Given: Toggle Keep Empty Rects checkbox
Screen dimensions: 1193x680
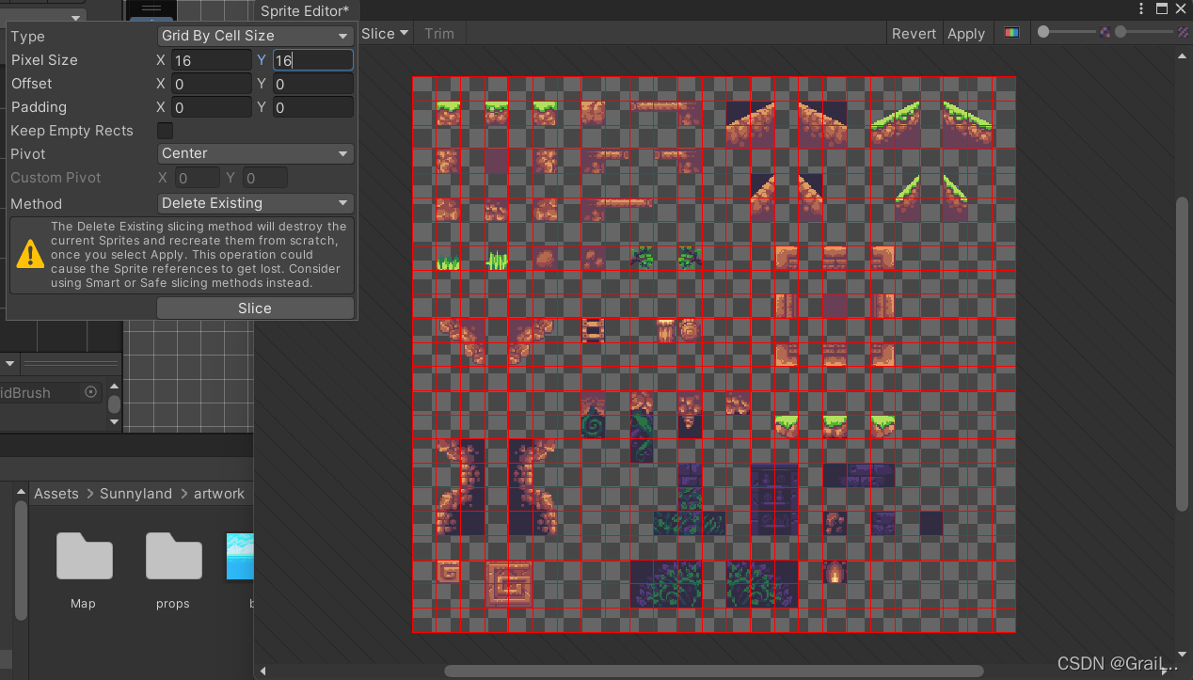Looking at the screenshot, I should [165, 130].
